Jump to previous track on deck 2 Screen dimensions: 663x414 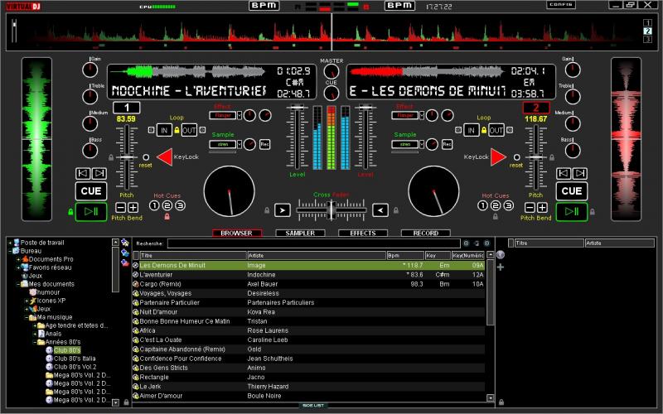[x=564, y=173]
